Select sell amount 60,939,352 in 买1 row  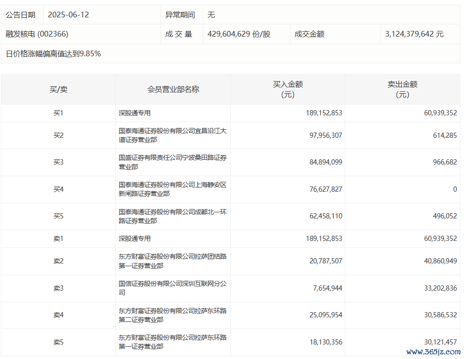[x=441, y=113]
